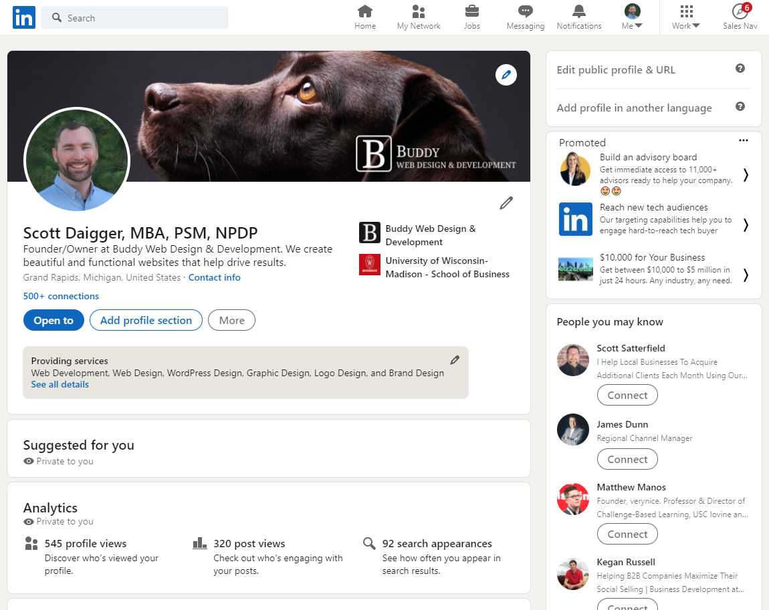Viewport: 769px width, 610px height.
Task: Click University of Wisconsin logo
Action: (370, 265)
